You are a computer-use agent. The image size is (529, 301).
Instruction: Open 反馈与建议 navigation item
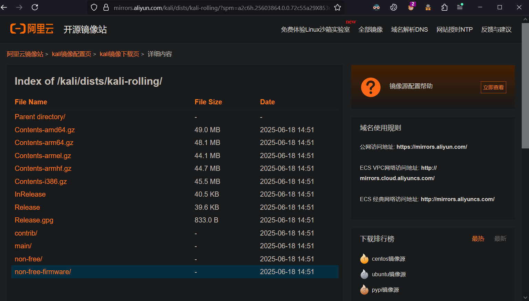(496, 30)
